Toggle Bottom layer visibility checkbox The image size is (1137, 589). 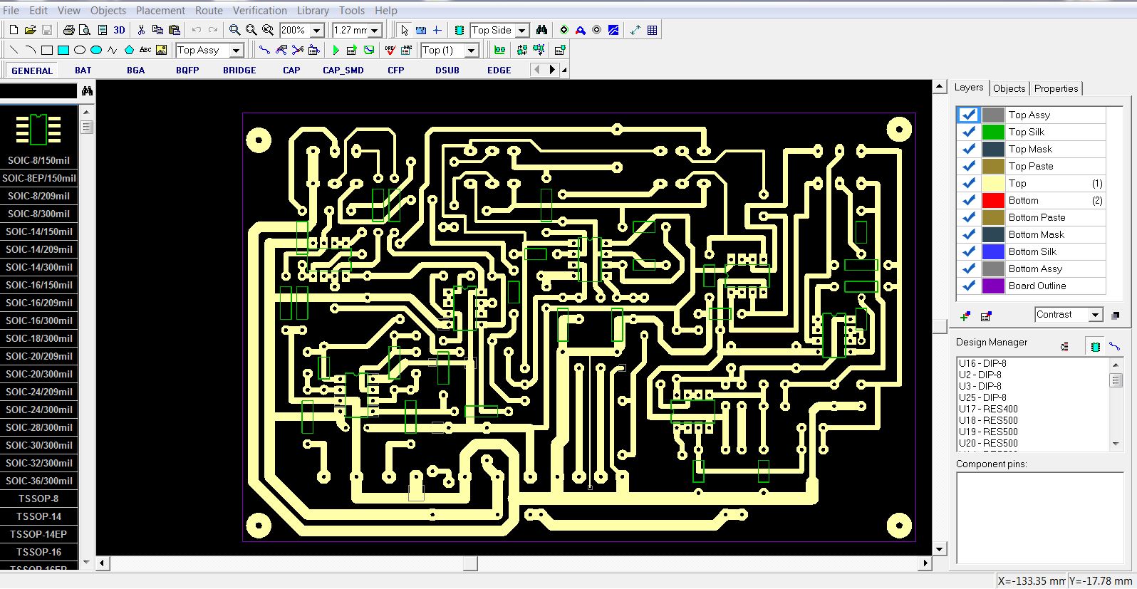[x=968, y=200]
